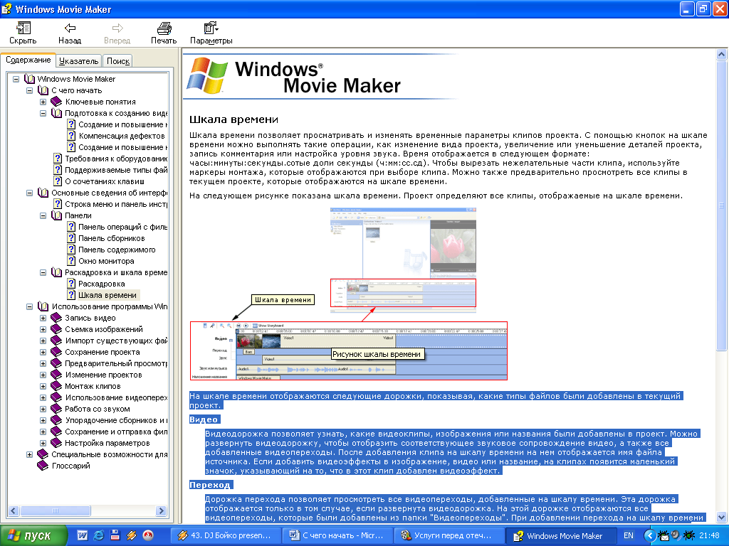The width and height of the screenshot is (729, 546).
Task: Click the content pane vertical scrollbar thumb
Action: 721,205
